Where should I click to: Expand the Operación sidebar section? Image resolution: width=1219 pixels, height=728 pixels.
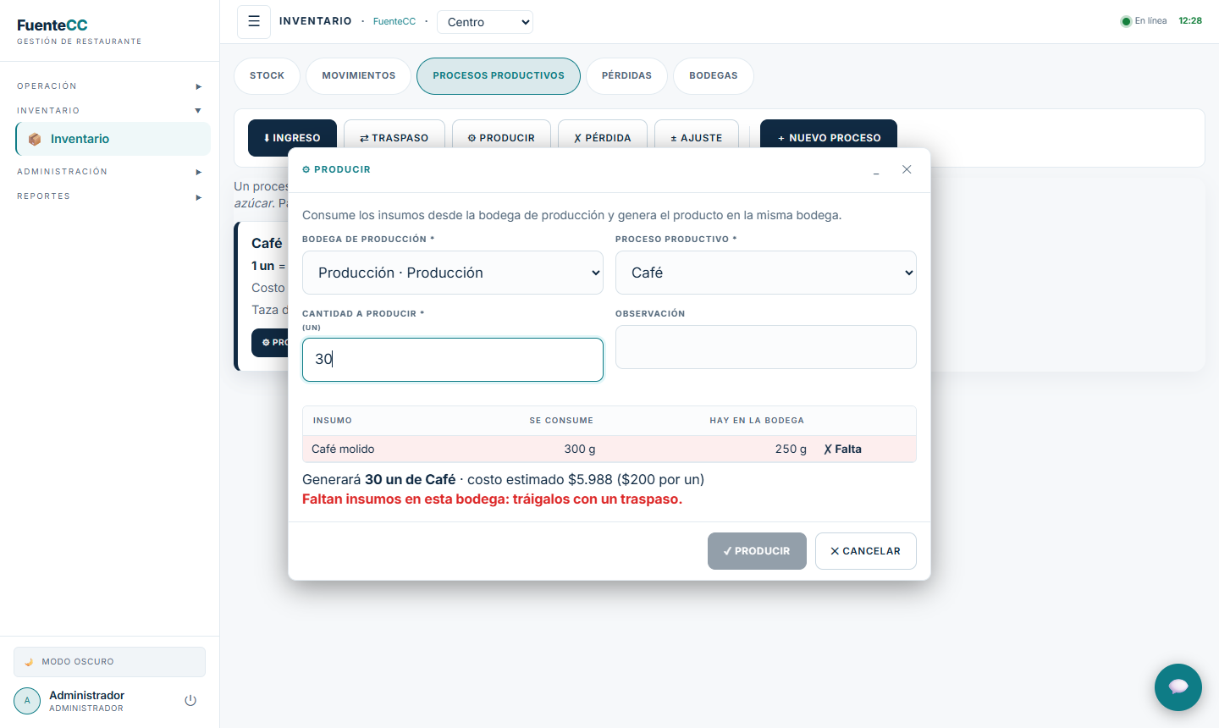(x=109, y=86)
